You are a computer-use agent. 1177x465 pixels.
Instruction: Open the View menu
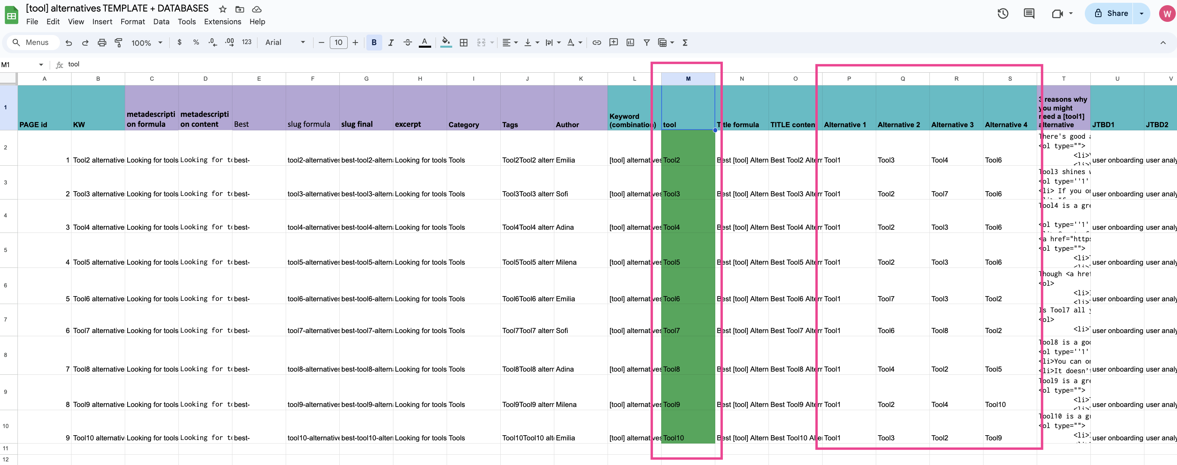click(x=76, y=21)
